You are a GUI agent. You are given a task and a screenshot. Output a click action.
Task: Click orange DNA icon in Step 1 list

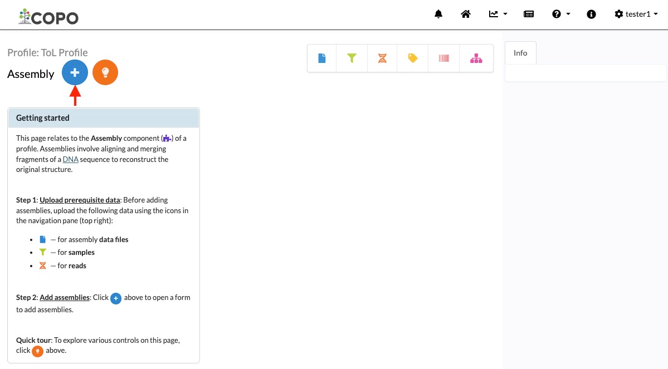click(42, 265)
